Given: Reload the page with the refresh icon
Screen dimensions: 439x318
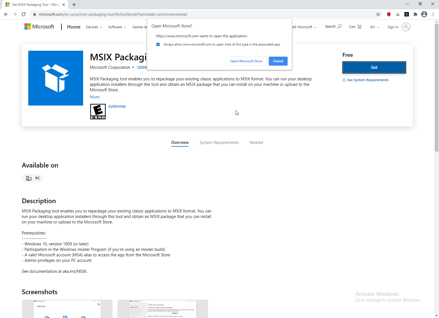Looking at the screenshot, I should point(24,14).
